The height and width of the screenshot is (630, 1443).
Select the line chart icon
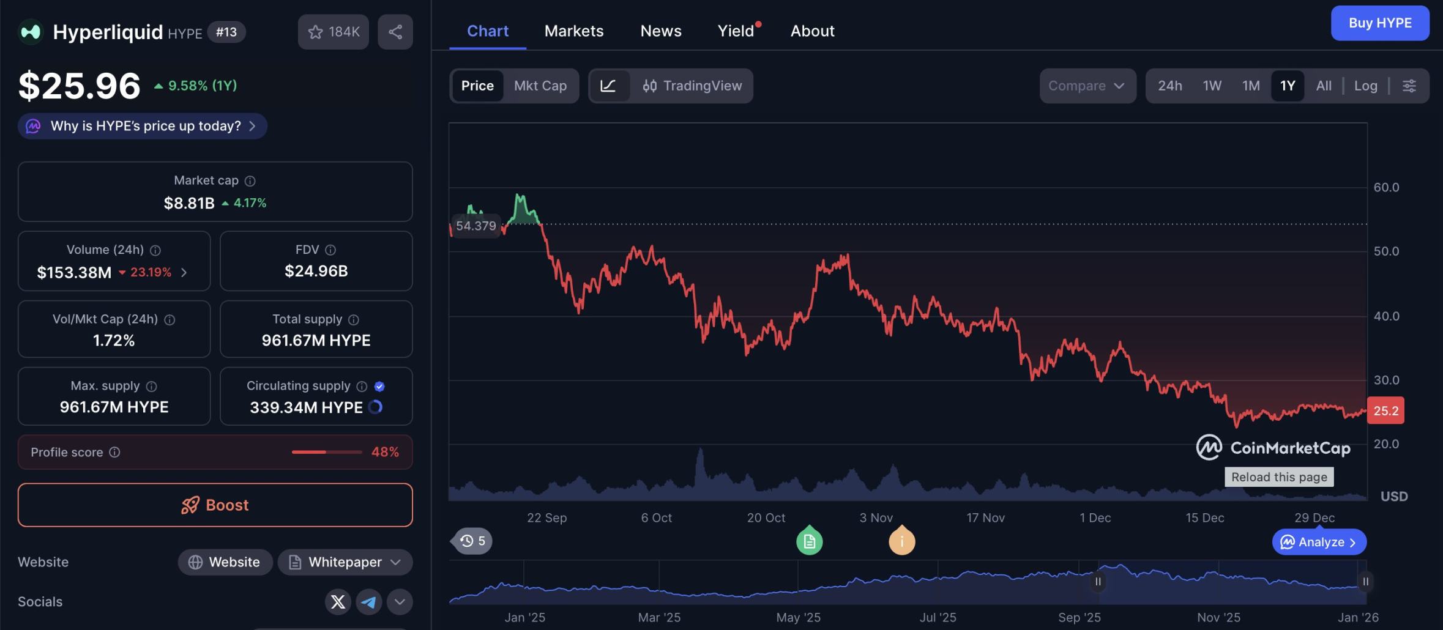coord(610,86)
